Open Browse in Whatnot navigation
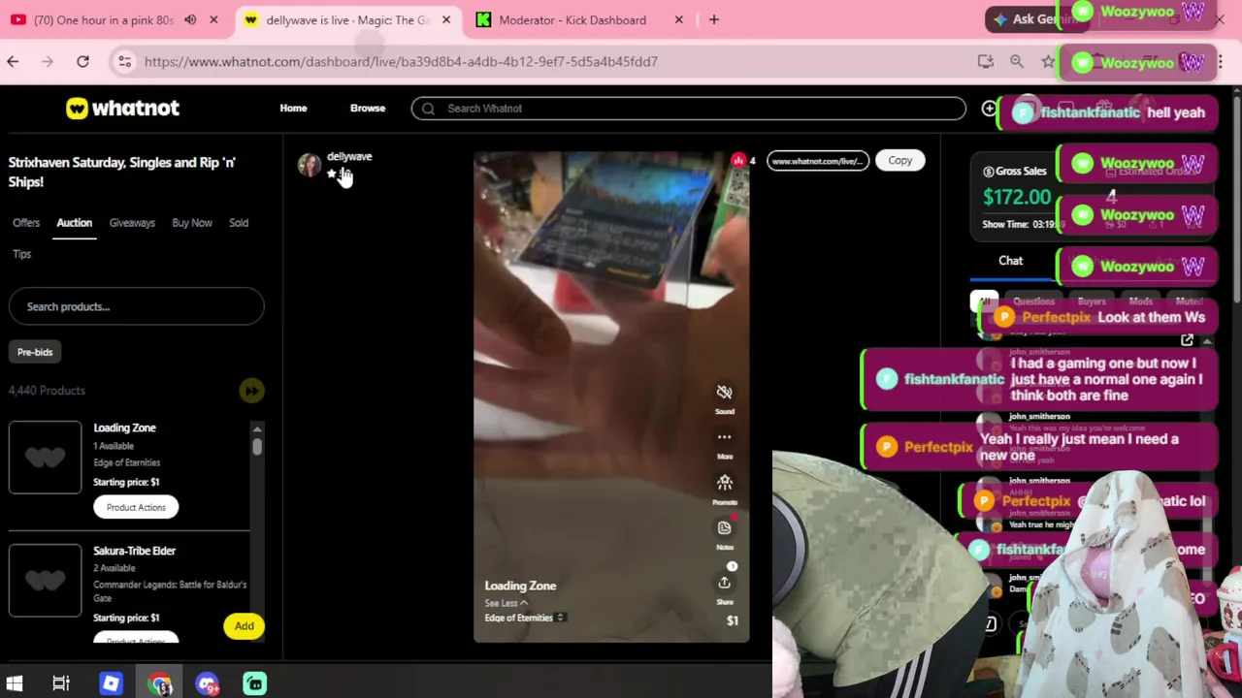The image size is (1242, 698). coord(368,109)
